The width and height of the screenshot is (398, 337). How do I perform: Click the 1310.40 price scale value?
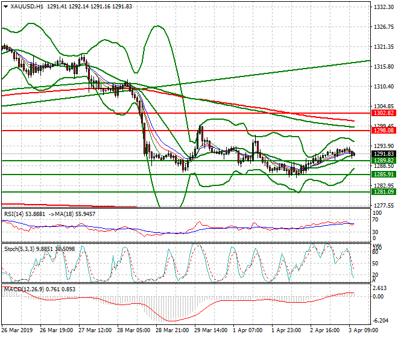384,87
